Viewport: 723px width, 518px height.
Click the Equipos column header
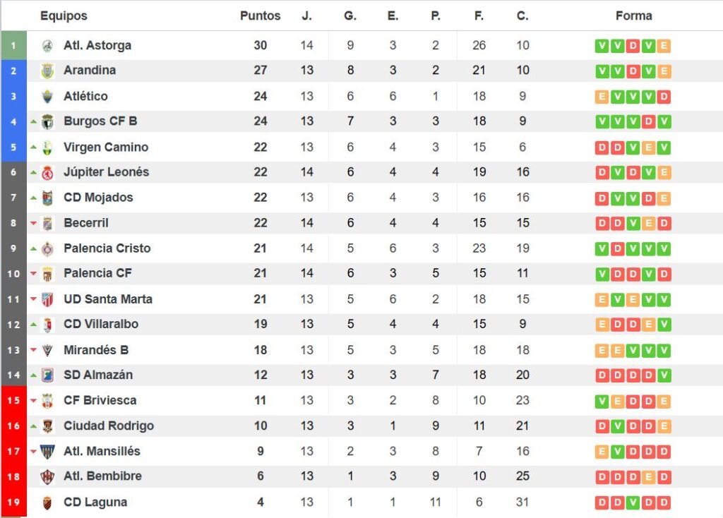point(64,16)
